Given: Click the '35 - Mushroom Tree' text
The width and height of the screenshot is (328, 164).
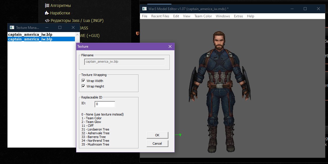Looking at the screenshot, I should point(95,144).
